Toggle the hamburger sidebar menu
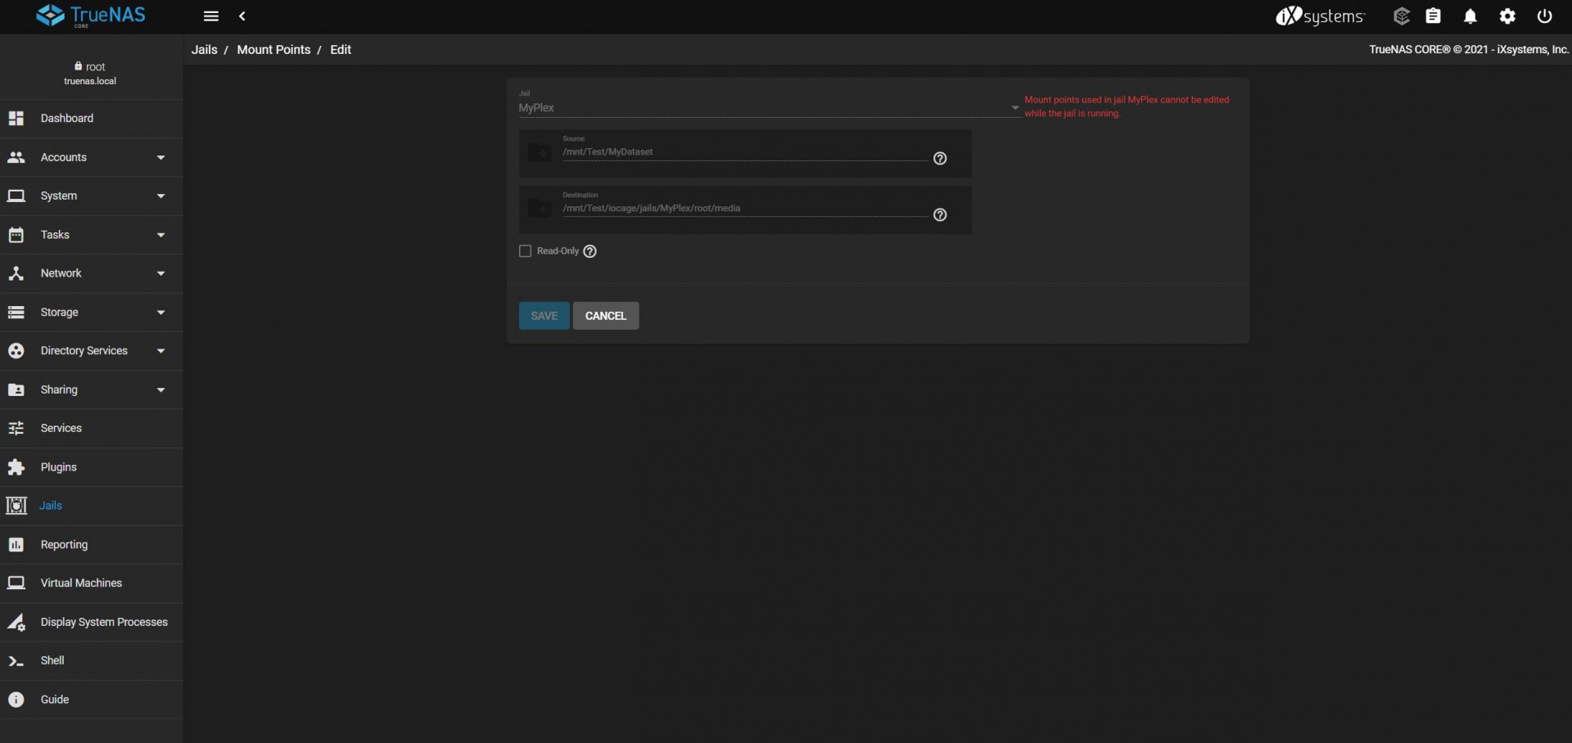Image resolution: width=1572 pixels, height=743 pixels. (210, 16)
